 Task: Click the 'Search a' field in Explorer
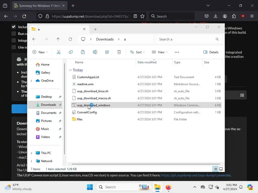coord(189,39)
